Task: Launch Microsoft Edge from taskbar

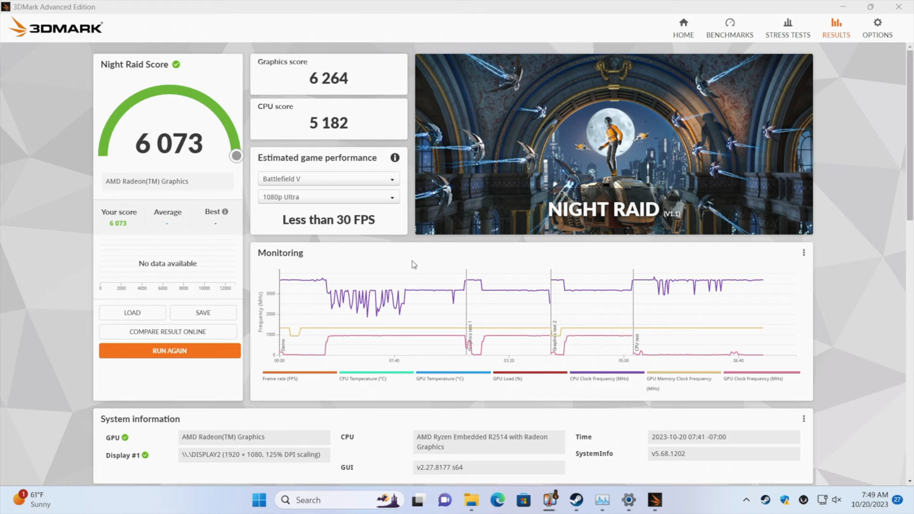Action: click(497, 500)
